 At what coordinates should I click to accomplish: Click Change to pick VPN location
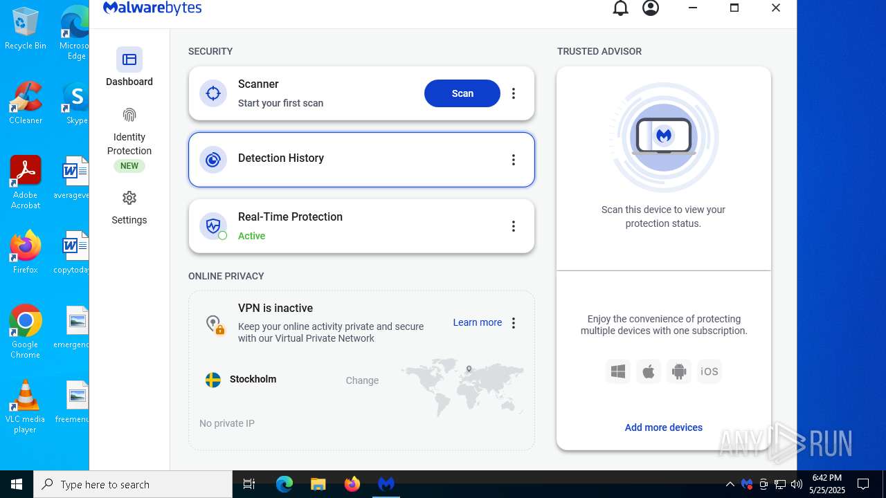362,380
